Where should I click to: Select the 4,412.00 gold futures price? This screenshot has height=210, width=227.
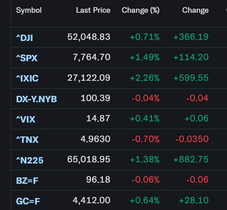91,200
